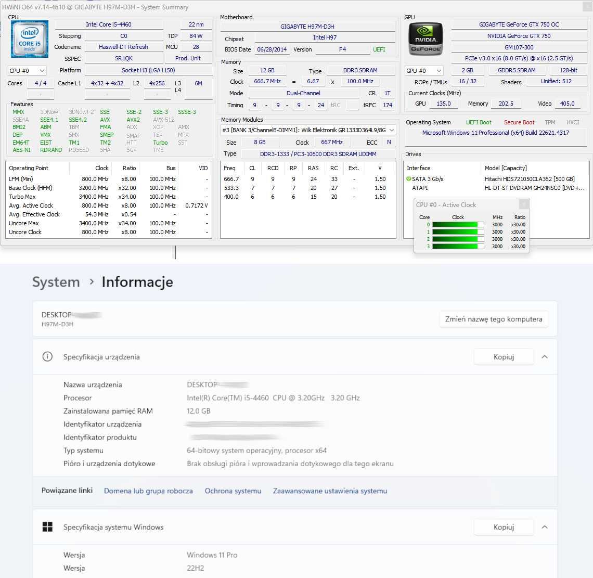This screenshot has width=593, height=578.
Task: Open the GPU #0 selector dropdown
Action: coord(423,71)
